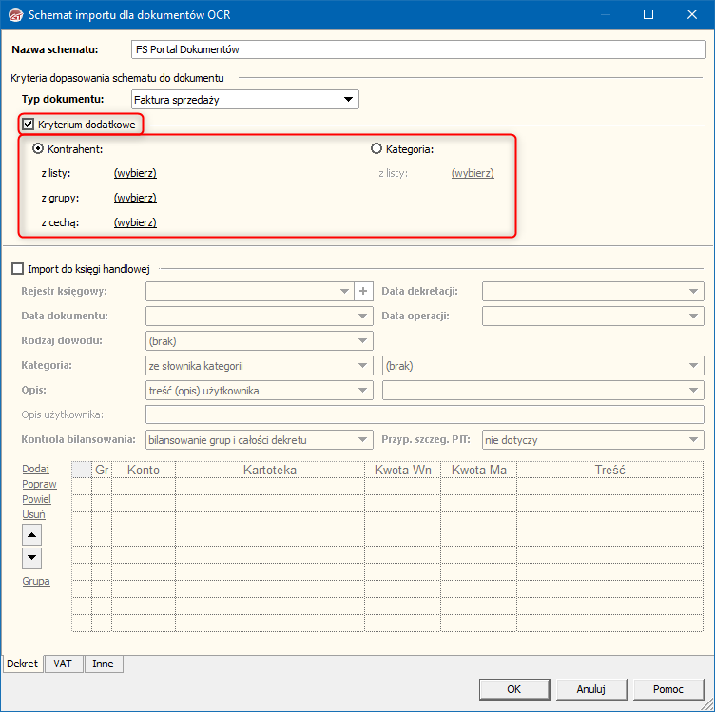
Task: Click the application icon in the title bar
Action: click(16, 15)
